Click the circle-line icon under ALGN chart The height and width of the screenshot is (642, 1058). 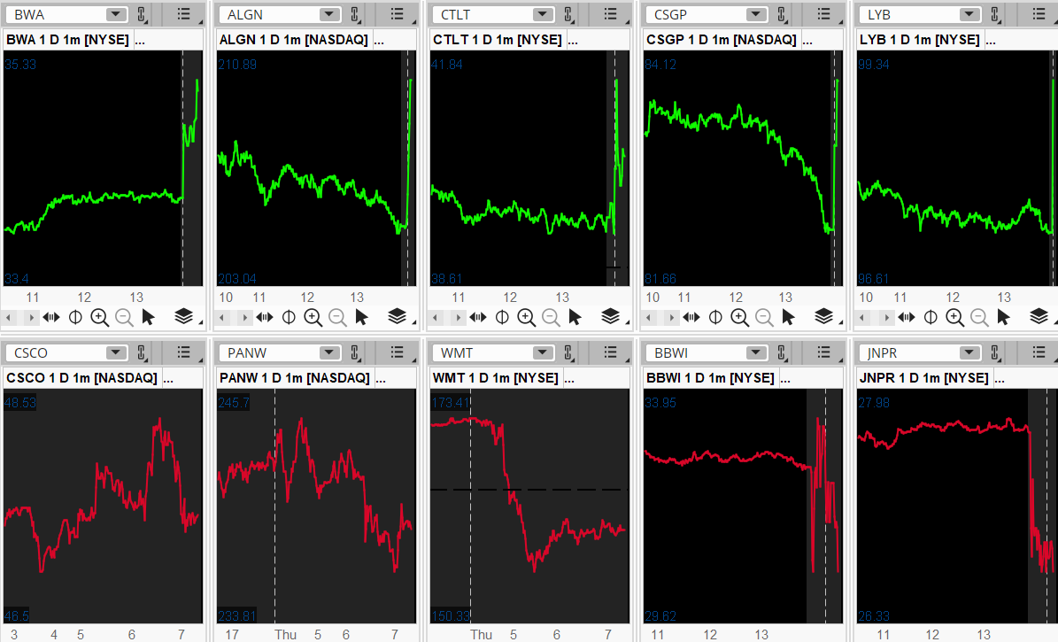(289, 317)
